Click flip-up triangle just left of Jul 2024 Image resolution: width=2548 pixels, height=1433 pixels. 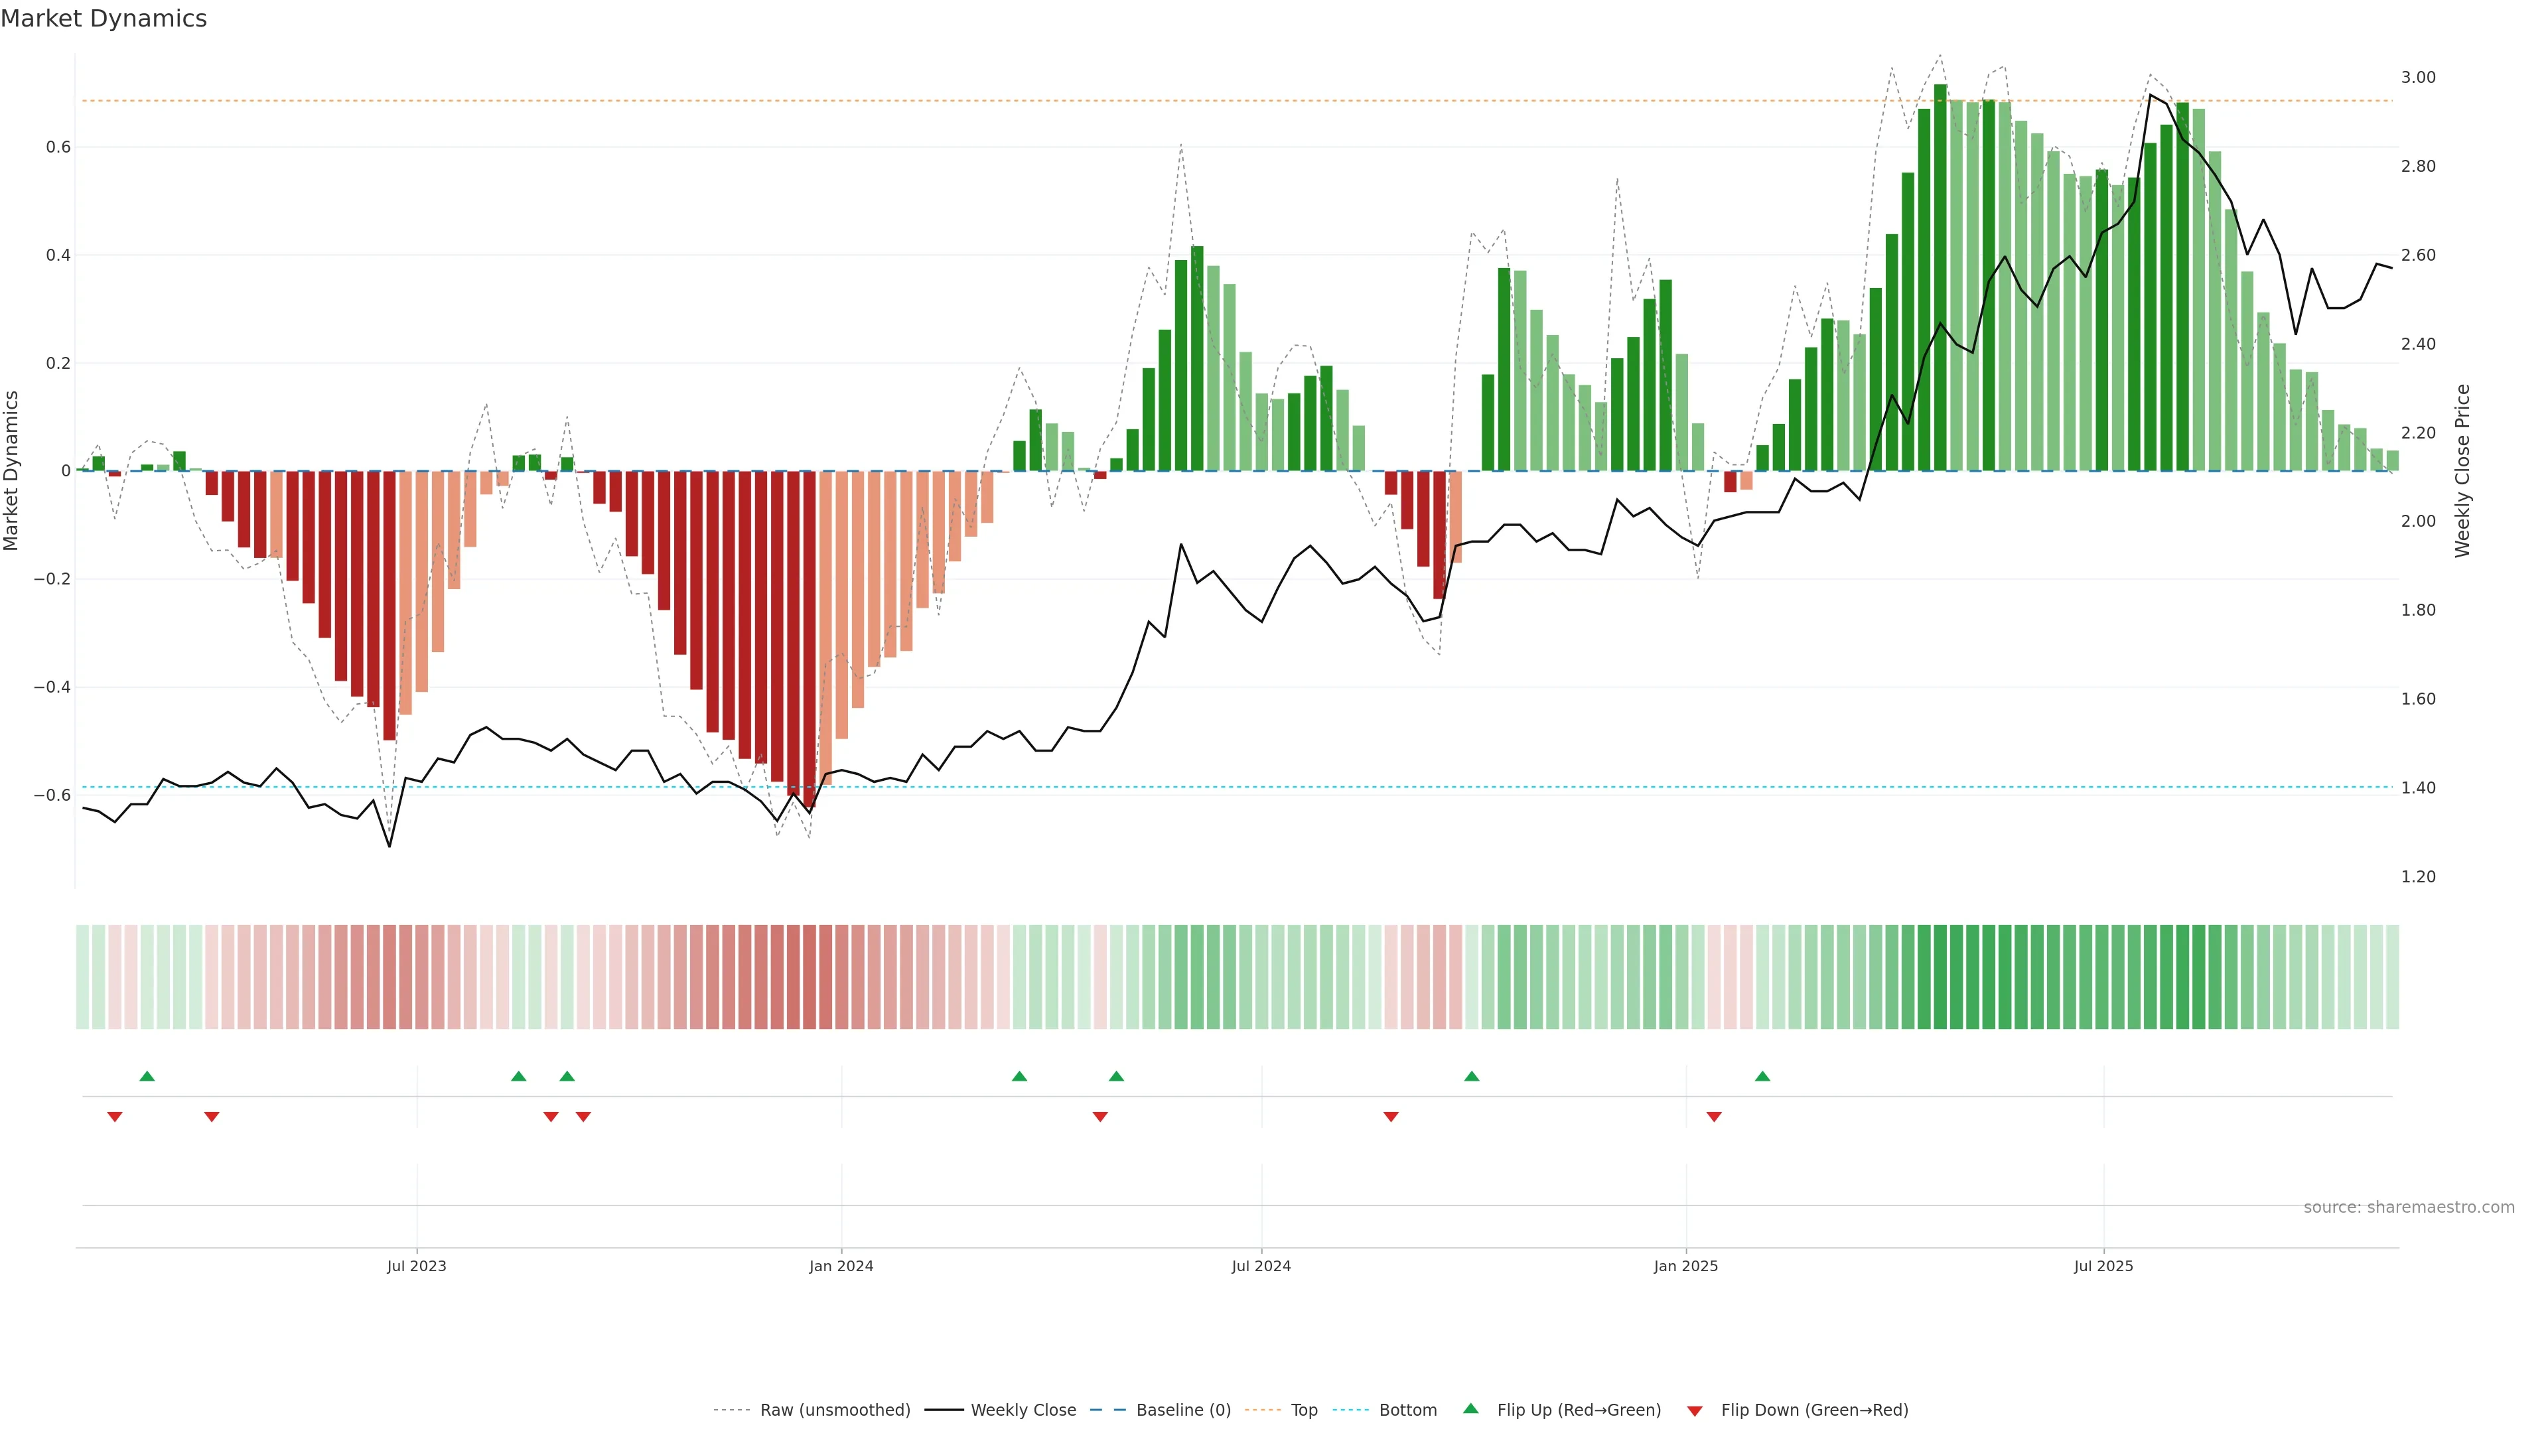click(x=1117, y=1076)
